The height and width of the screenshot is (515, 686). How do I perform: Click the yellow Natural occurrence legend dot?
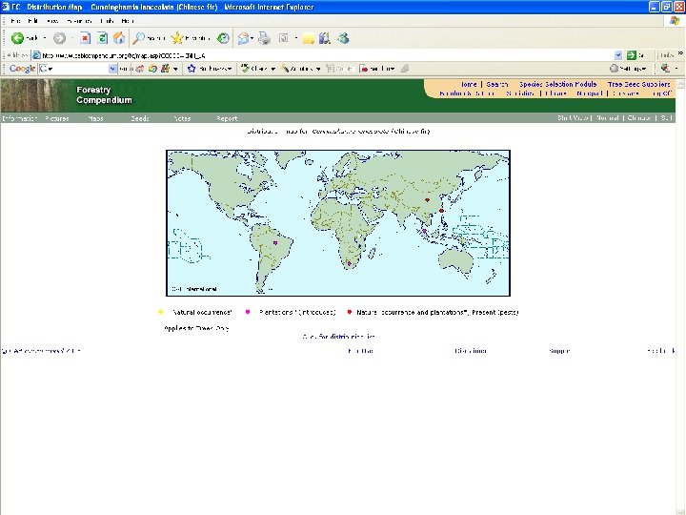(x=161, y=312)
